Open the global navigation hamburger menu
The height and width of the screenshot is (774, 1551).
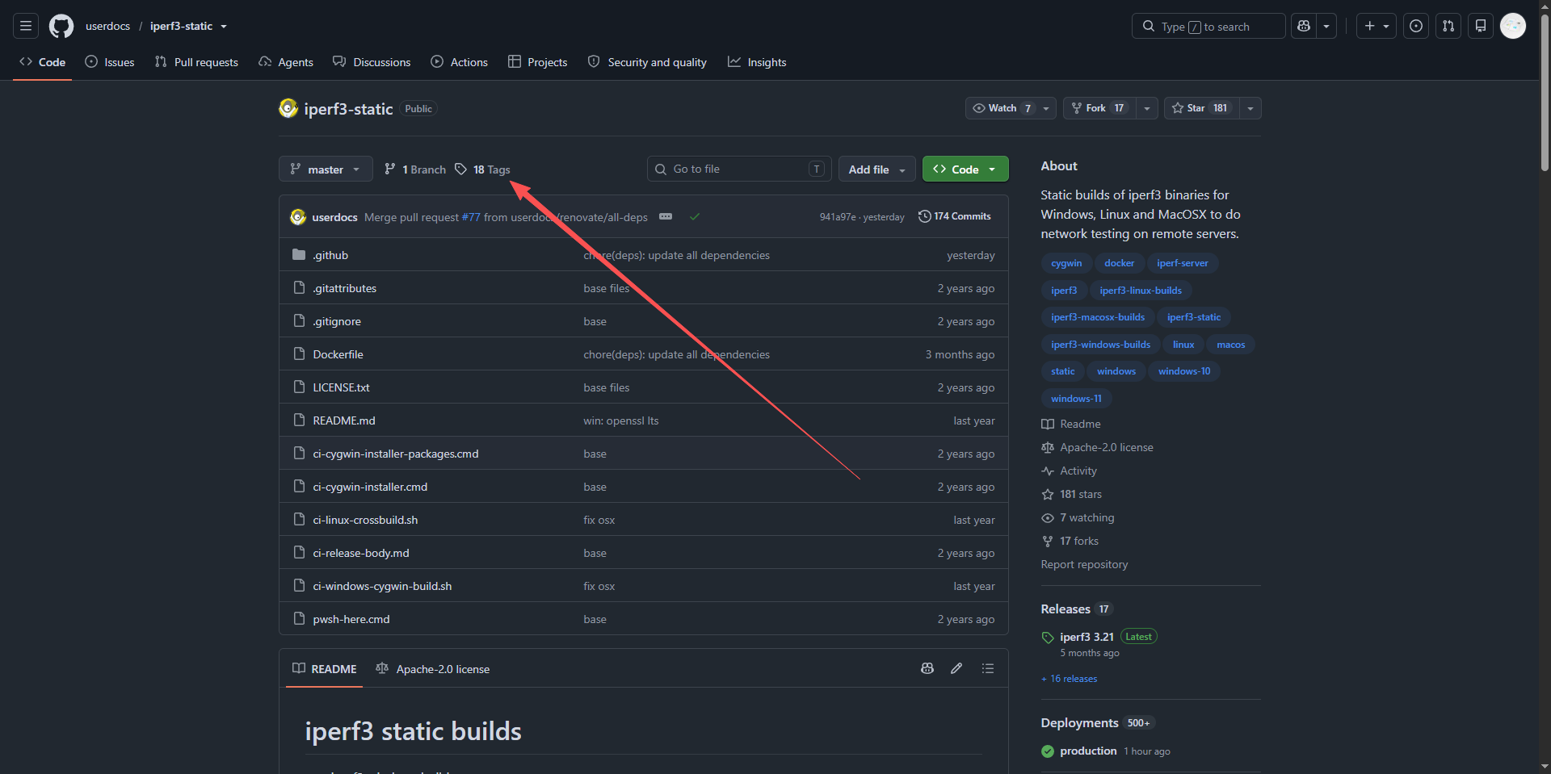click(x=26, y=26)
